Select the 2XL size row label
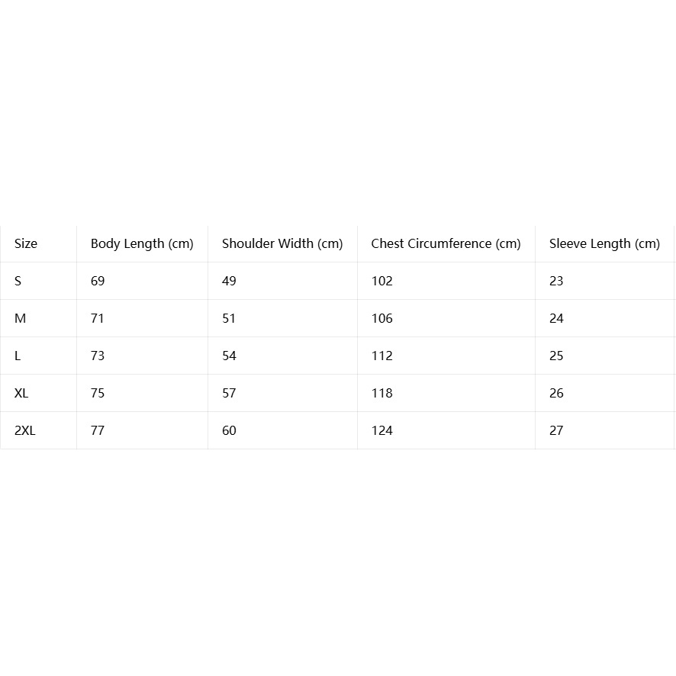 tap(25, 430)
